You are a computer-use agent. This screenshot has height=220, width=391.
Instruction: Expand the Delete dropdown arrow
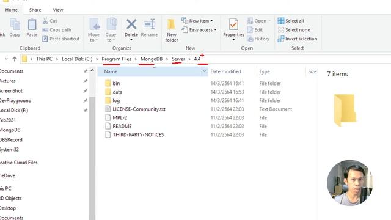(x=131, y=40)
